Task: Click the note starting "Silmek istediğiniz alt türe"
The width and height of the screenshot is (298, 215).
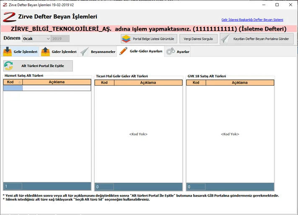Action: tap(76, 200)
